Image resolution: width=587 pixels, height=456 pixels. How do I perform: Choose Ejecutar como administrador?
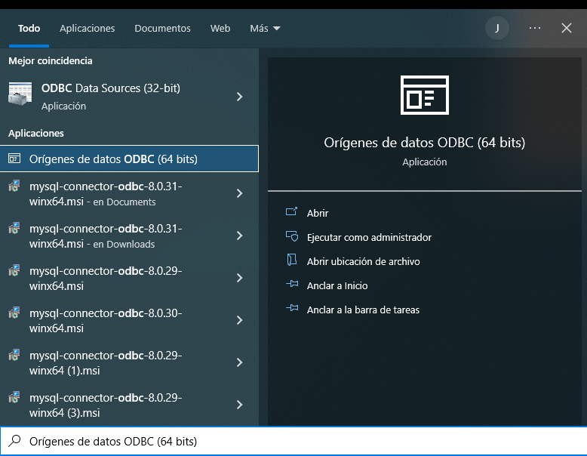[369, 238]
